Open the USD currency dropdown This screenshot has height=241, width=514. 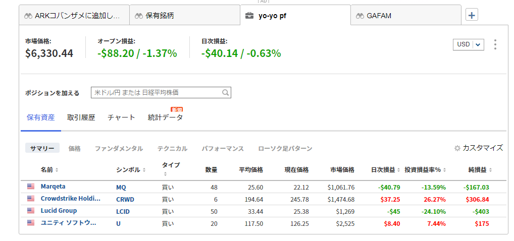tap(469, 44)
